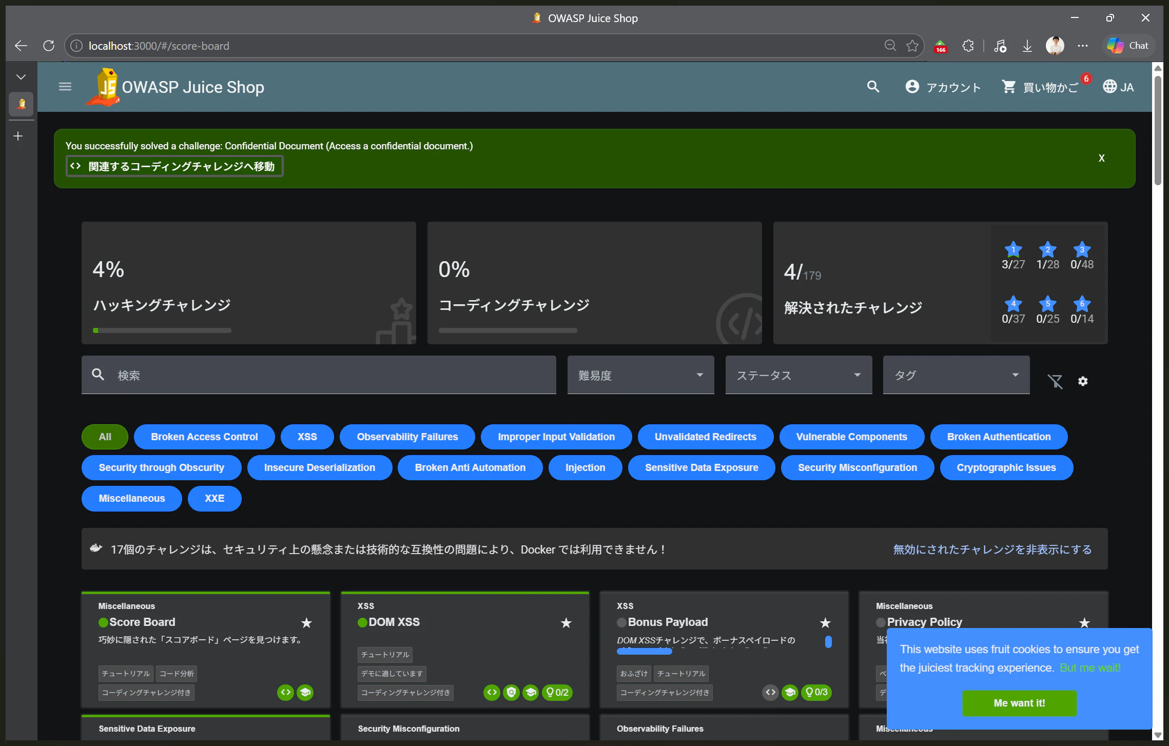
Task: Clear all filters with the funnel icon
Action: click(x=1055, y=381)
